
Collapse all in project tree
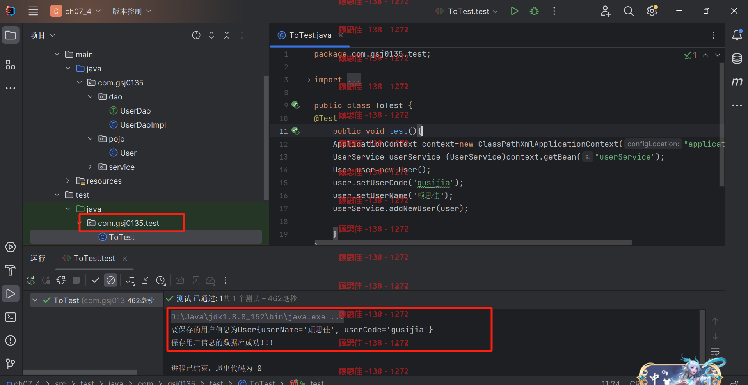227,35
